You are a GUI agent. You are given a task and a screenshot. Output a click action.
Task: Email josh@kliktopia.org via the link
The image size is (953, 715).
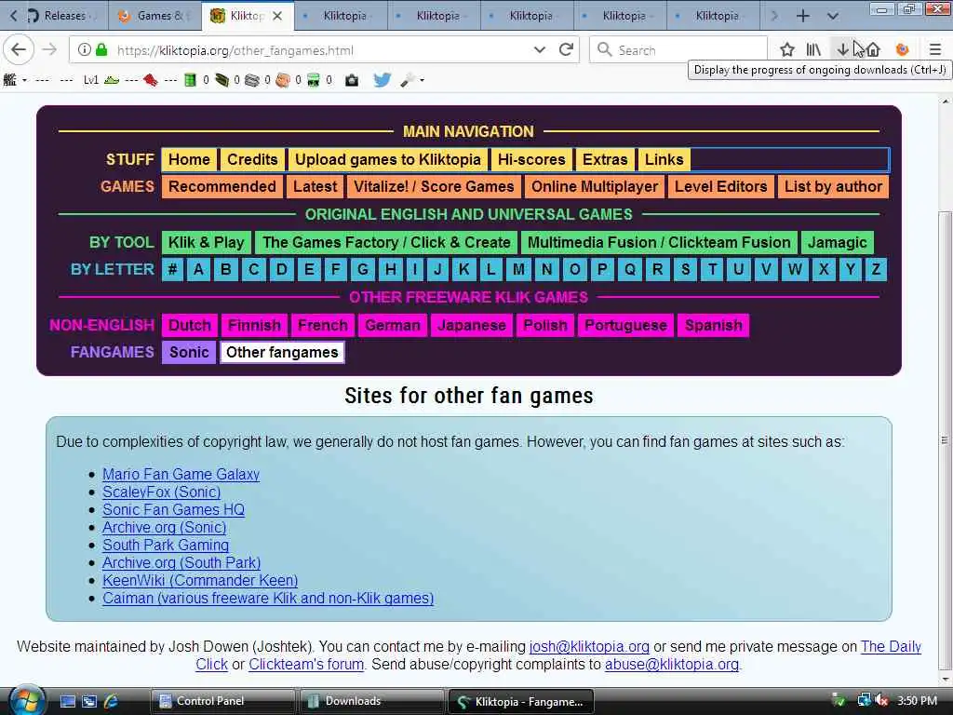tap(589, 646)
